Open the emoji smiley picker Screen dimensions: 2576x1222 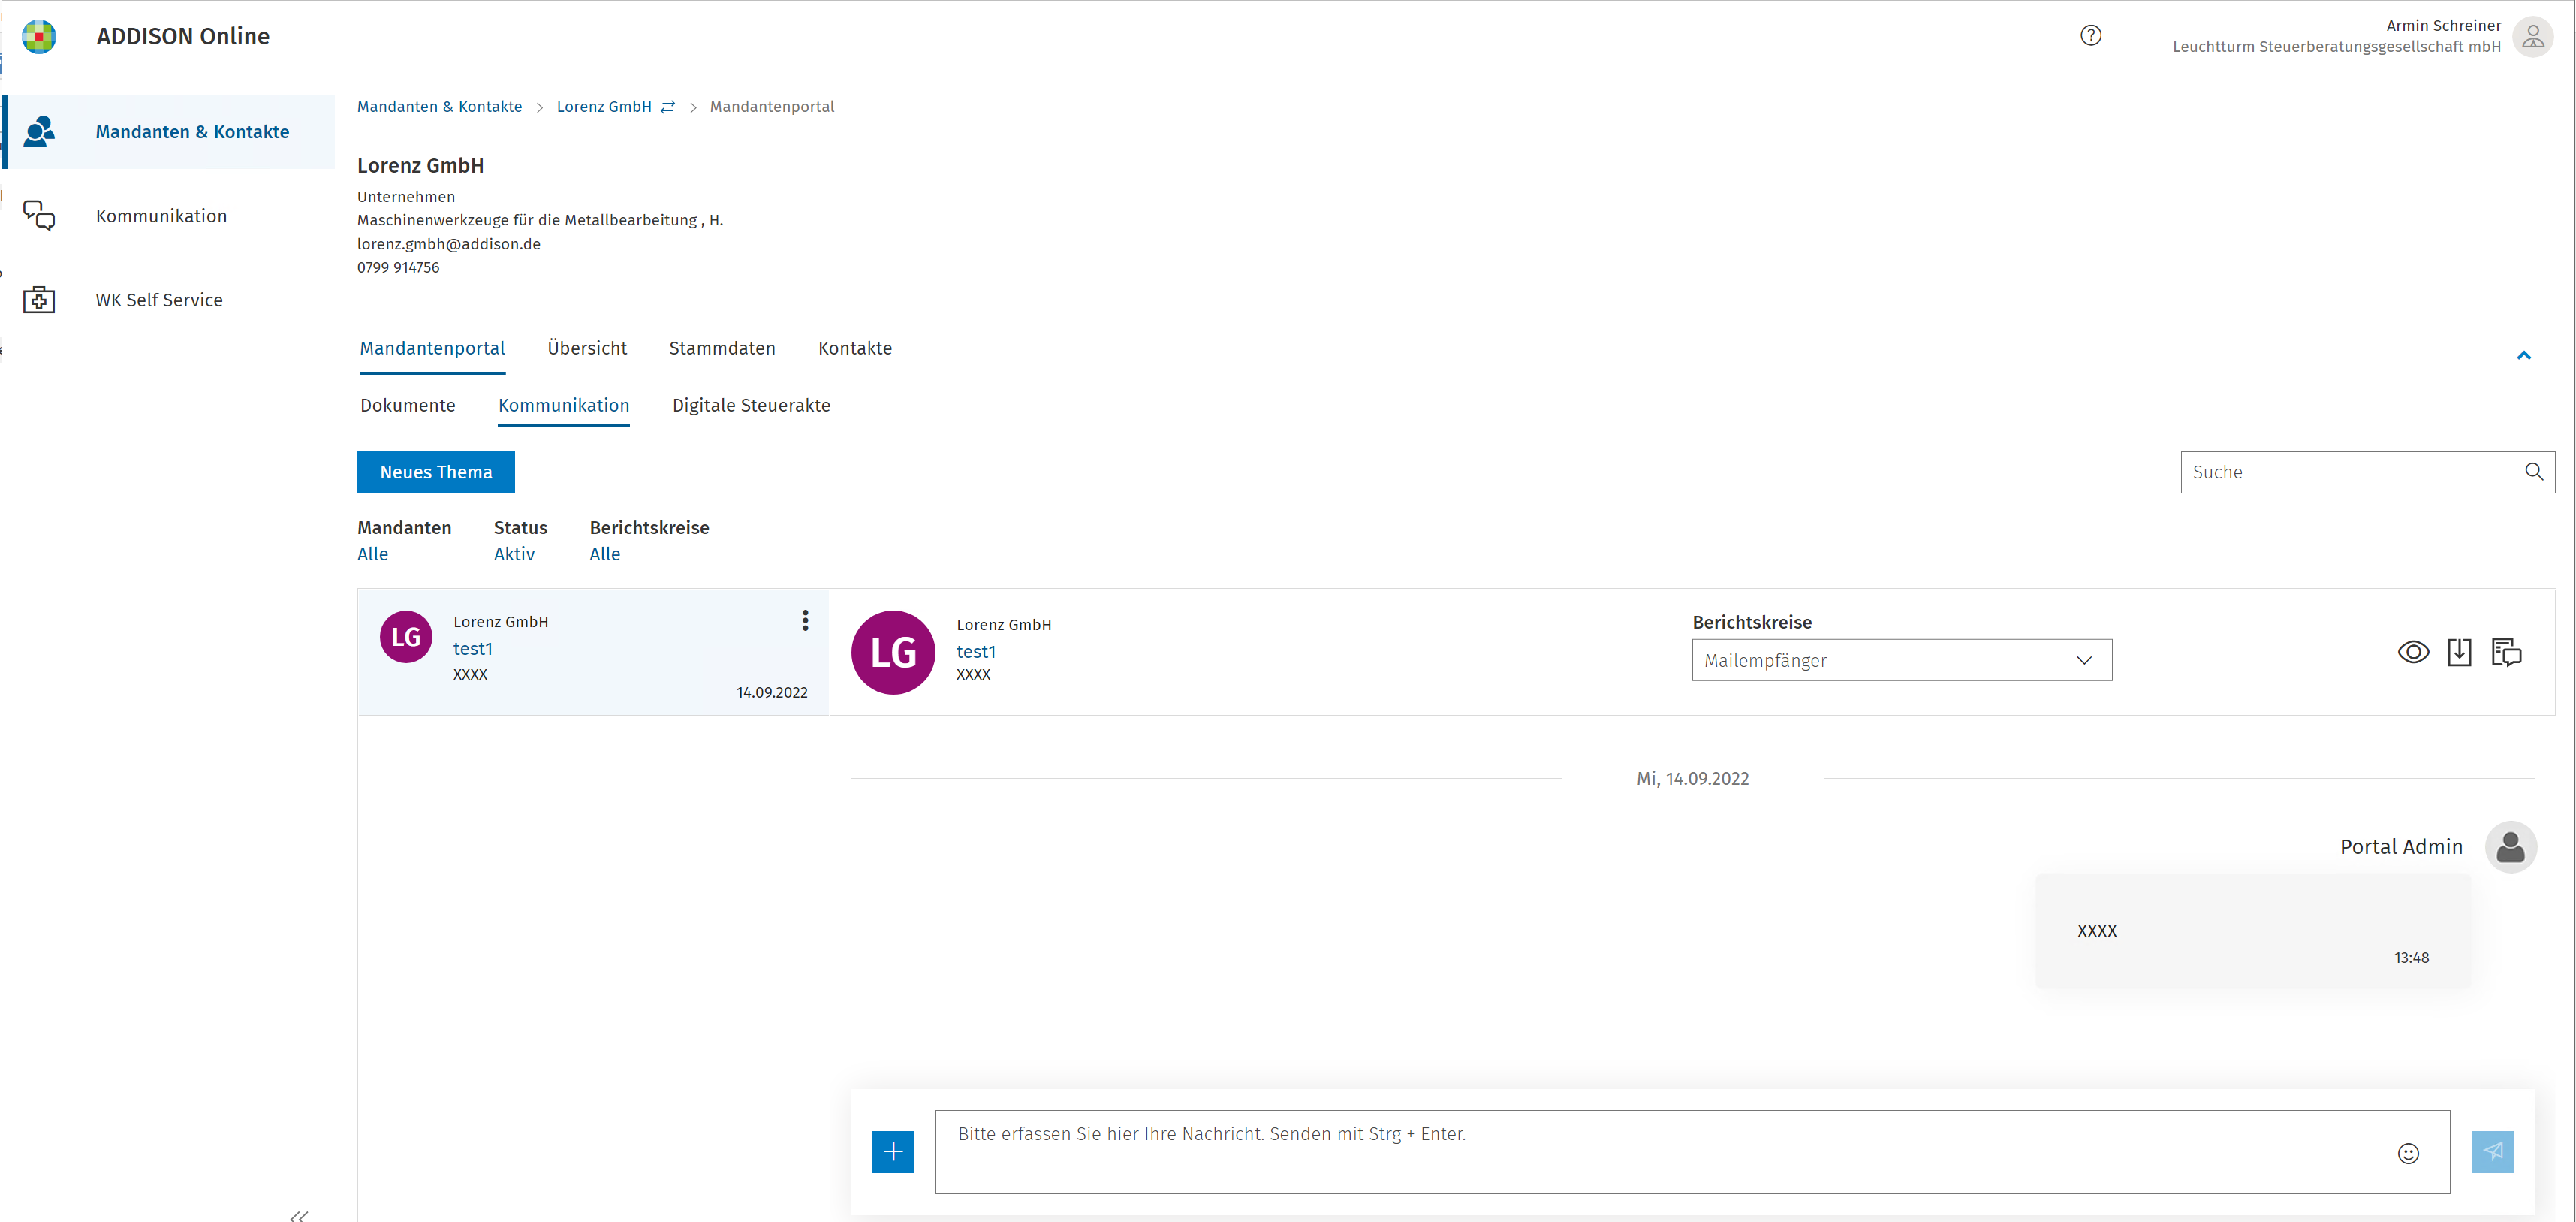click(2409, 1153)
